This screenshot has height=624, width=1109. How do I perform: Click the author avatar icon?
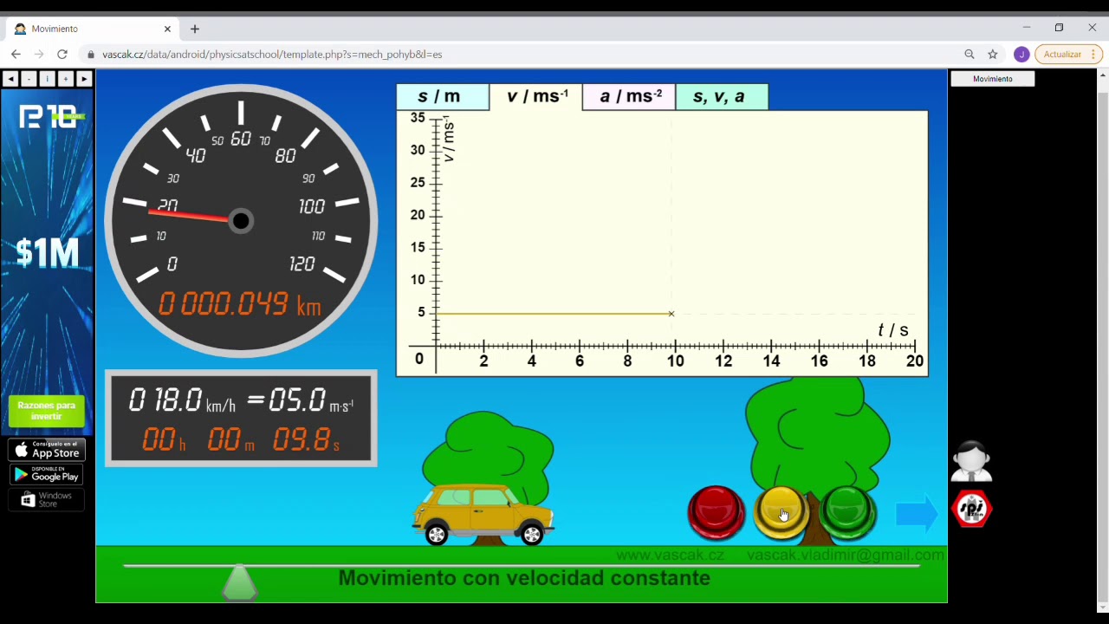[971, 462]
